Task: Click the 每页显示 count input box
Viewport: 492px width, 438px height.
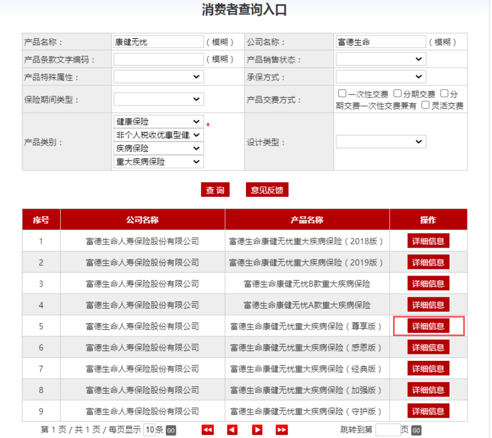Action: pyautogui.click(x=149, y=430)
